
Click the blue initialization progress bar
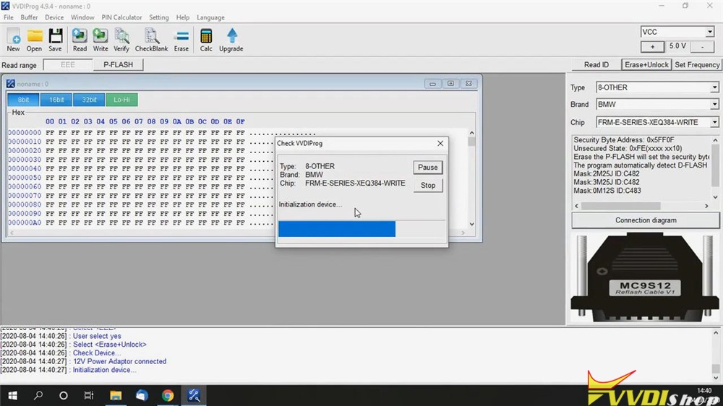(x=337, y=229)
